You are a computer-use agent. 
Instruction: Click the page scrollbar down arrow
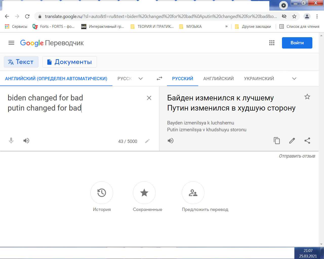[321, 244]
